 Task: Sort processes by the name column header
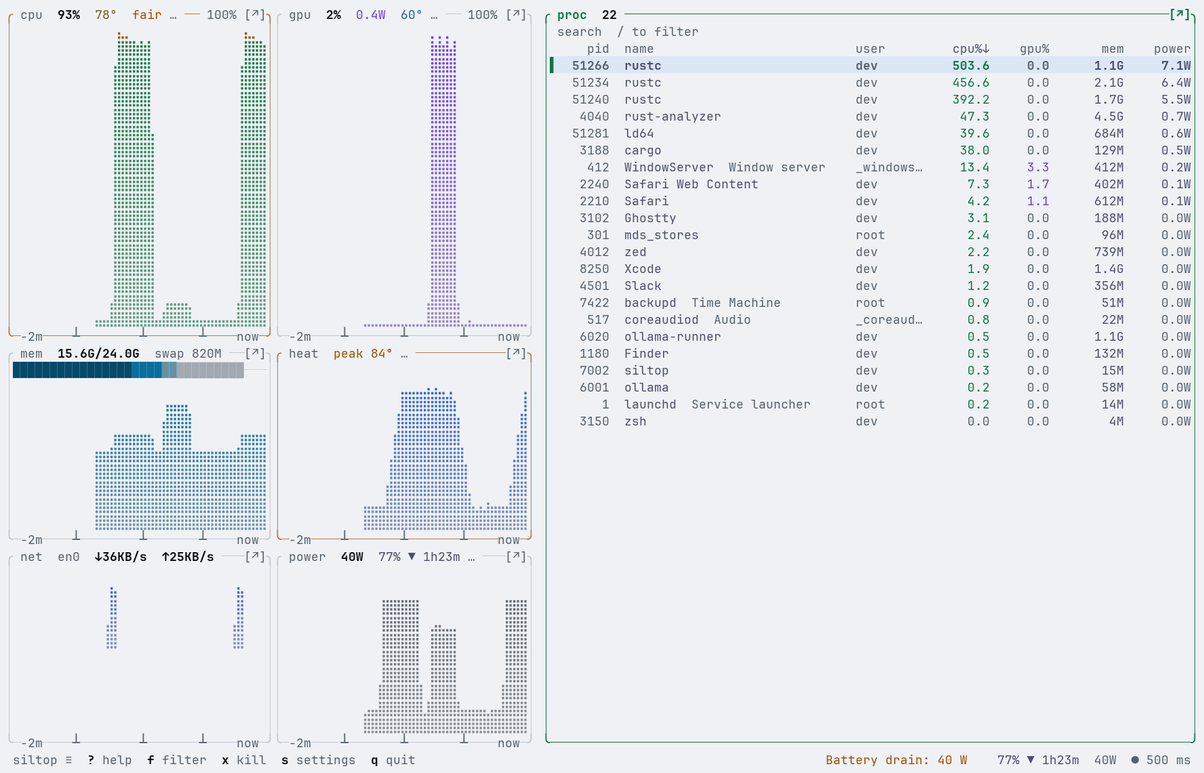point(639,49)
